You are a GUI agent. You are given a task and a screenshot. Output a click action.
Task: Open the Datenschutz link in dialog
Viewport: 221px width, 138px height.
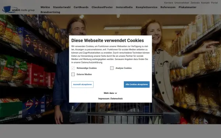click(116, 99)
